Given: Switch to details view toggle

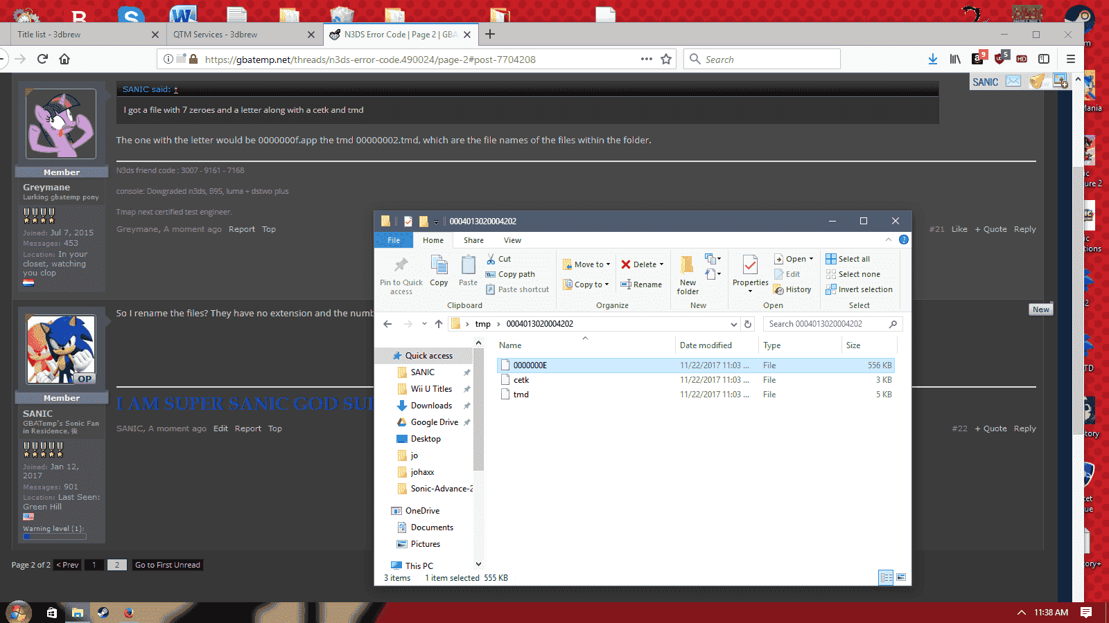Looking at the screenshot, I should click(886, 577).
